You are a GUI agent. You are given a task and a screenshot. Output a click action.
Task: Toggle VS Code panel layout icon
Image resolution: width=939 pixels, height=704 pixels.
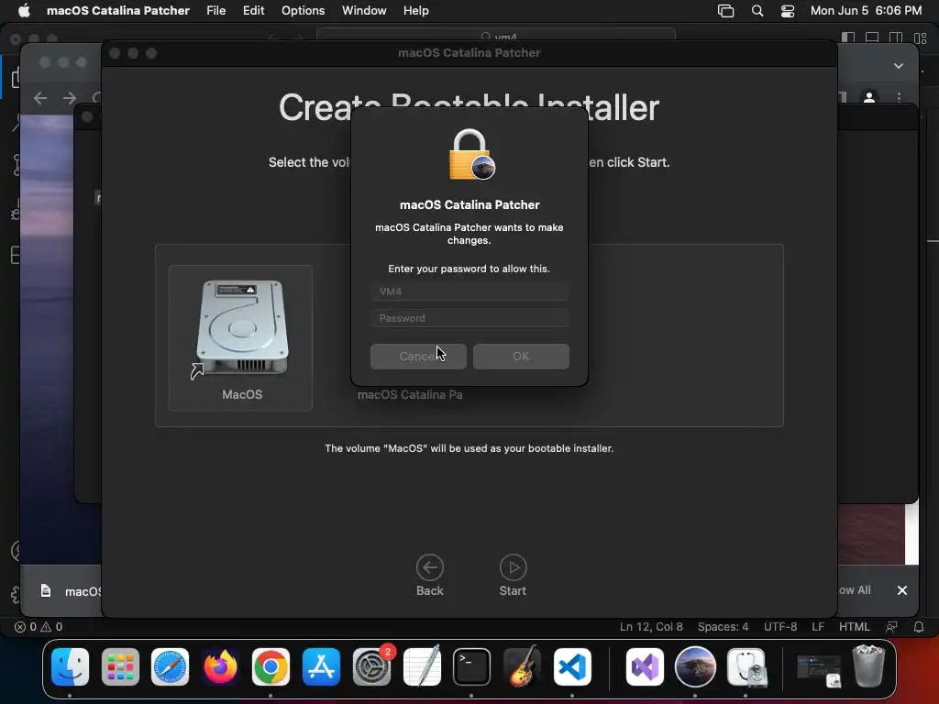click(872, 38)
